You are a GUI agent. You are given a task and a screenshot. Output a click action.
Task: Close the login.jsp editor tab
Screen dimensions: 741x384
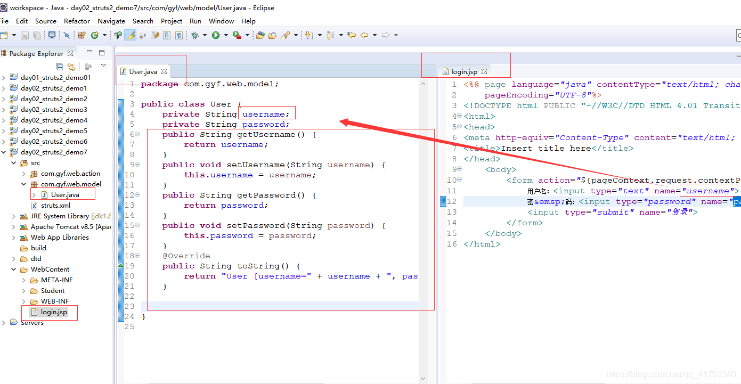coord(484,71)
